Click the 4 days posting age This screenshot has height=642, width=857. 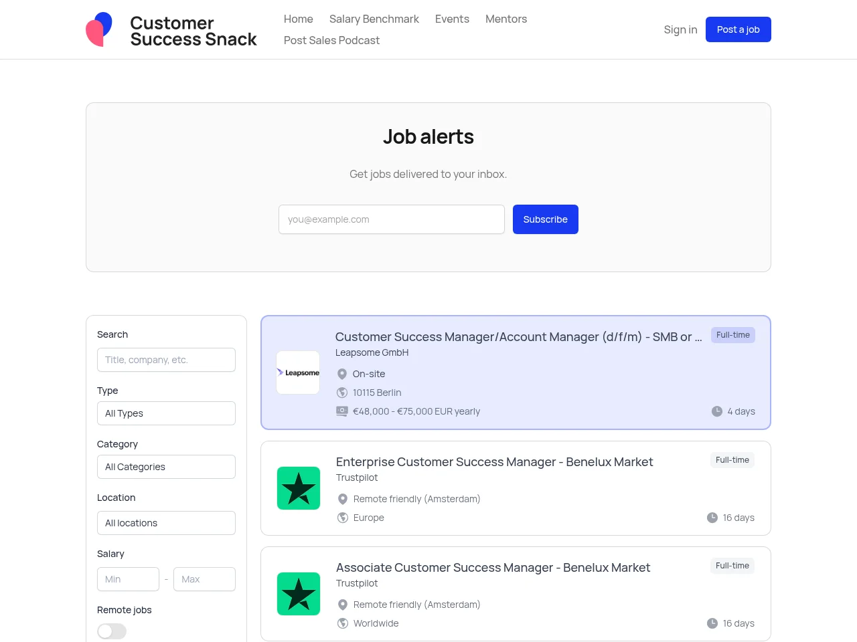coord(741,411)
